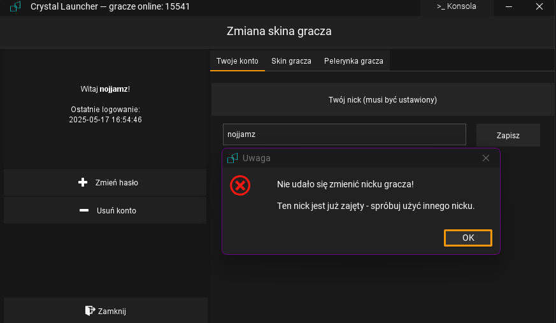The height and width of the screenshot is (323, 556).
Task: Click the Crystal Launcher logo in title bar
Action: (16, 7)
